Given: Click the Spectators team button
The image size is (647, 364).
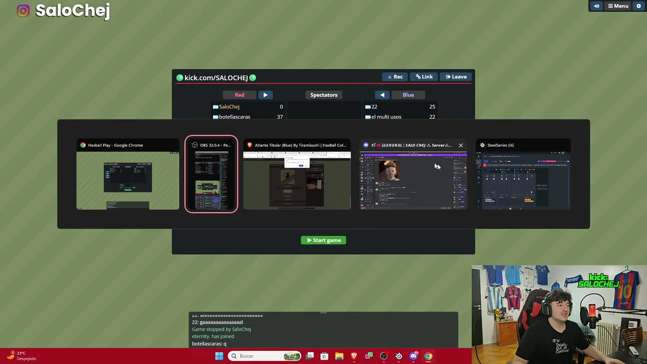Looking at the screenshot, I should pyautogui.click(x=323, y=95).
